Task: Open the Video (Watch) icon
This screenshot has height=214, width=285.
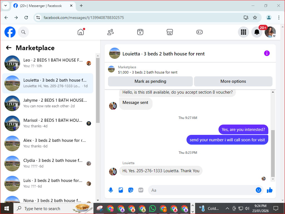Action: point(140,32)
